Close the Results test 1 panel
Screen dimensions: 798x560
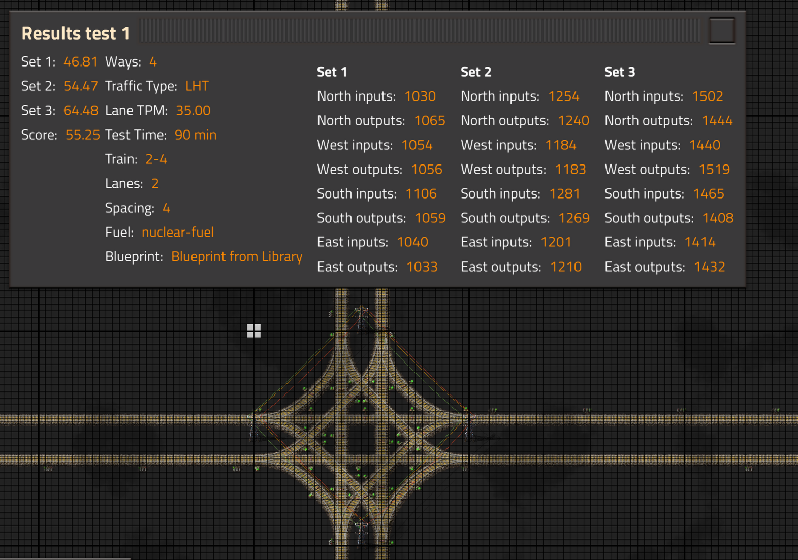[721, 31]
